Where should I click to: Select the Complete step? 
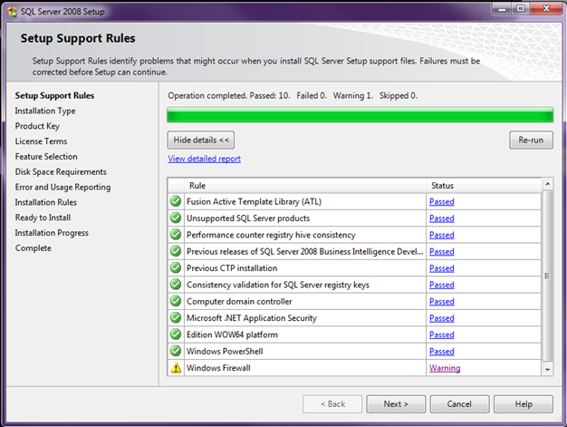(x=34, y=247)
